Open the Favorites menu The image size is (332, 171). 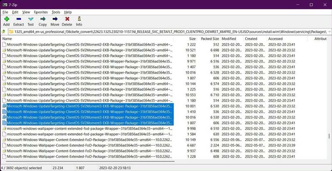(x=41, y=12)
